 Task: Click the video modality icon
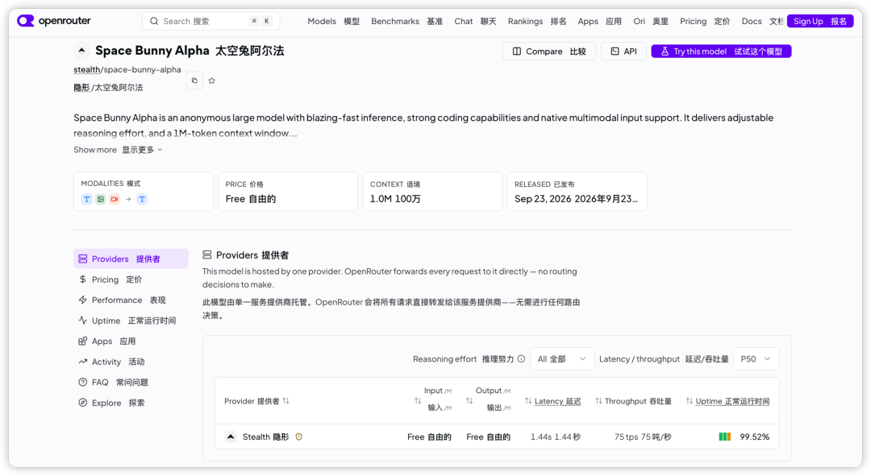point(115,199)
